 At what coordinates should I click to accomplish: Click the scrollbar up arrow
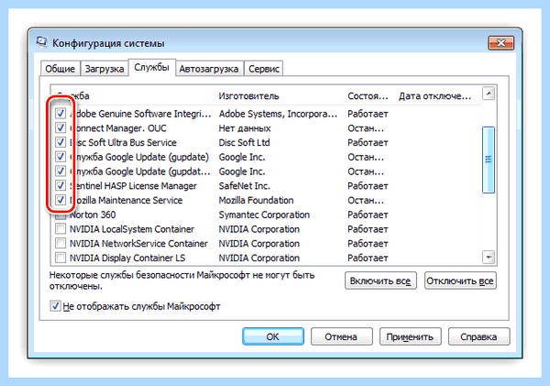(489, 94)
